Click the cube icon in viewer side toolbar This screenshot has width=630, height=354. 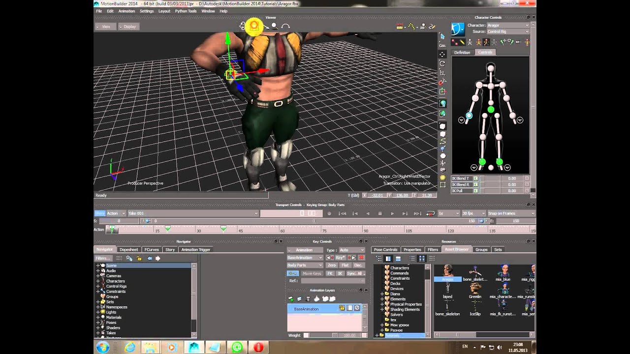tap(442, 126)
